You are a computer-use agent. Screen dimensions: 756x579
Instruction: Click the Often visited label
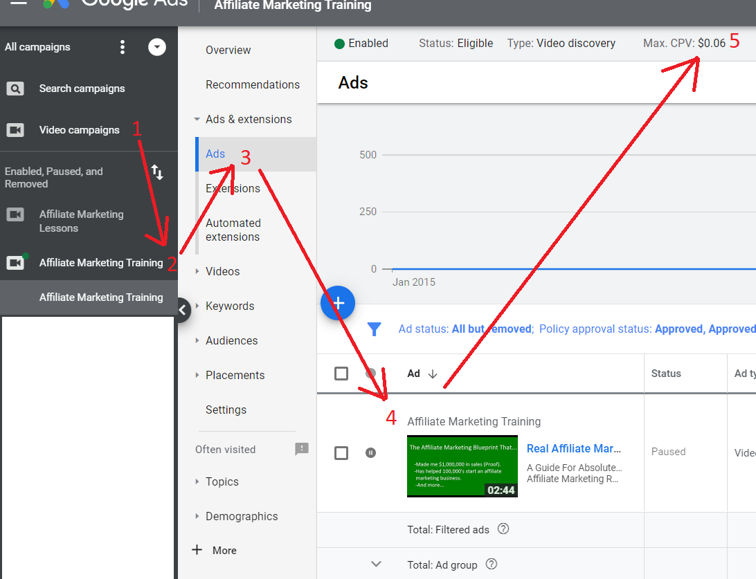225,450
